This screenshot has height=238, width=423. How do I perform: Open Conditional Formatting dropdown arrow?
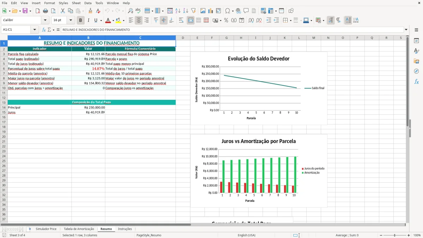[323, 20]
